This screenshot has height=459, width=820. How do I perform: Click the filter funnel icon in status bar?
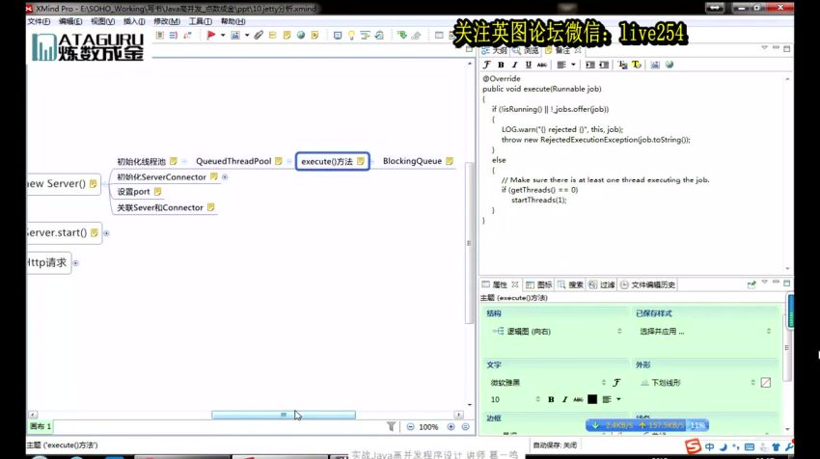pyautogui.click(x=391, y=426)
